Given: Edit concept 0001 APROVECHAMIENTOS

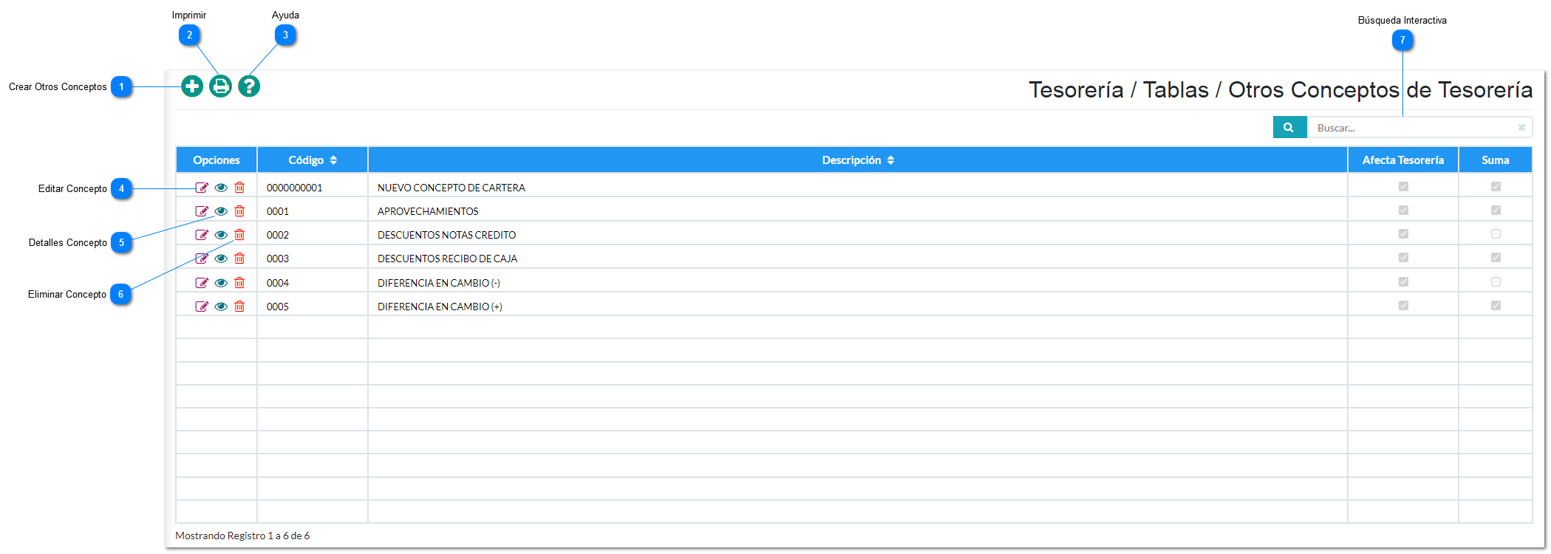Looking at the screenshot, I should point(202,211).
